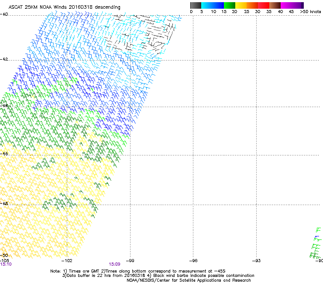Screen dimensions: 323x283
Task: Click the yellow 20-25 knots legend segment
Action: click(241, 5)
